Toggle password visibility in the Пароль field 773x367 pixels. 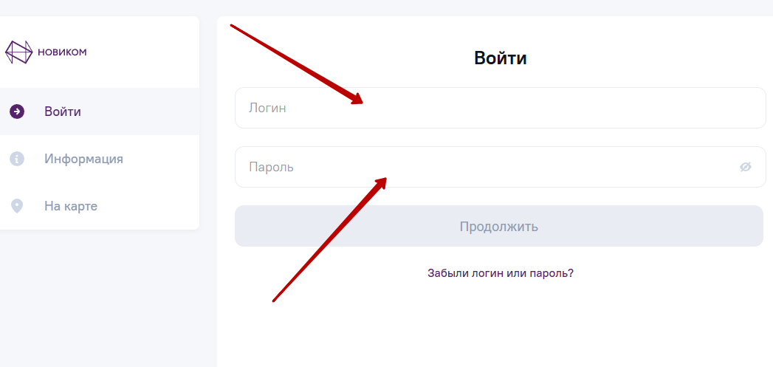click(x=746, y=167)
